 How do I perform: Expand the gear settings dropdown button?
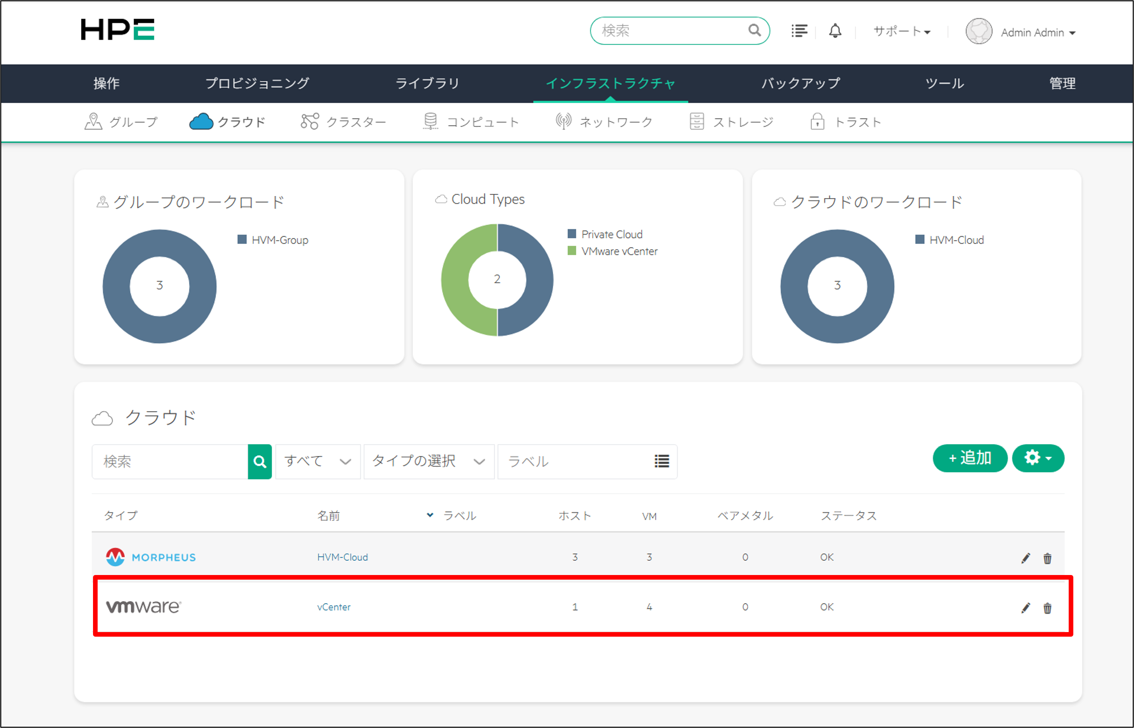pyautogui.click(x=1038, y=458)
